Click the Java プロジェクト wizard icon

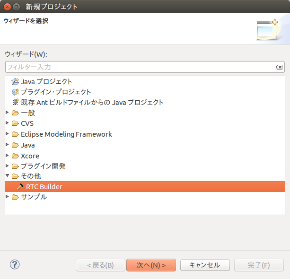pyautogui.click(x=15, y=81)
